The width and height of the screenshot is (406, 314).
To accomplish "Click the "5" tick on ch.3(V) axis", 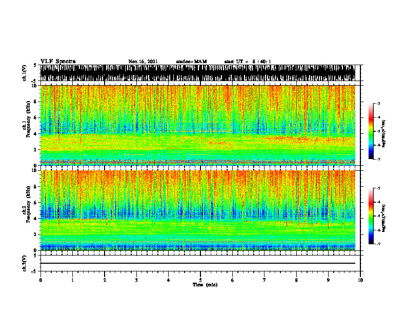I will (35, 256).
